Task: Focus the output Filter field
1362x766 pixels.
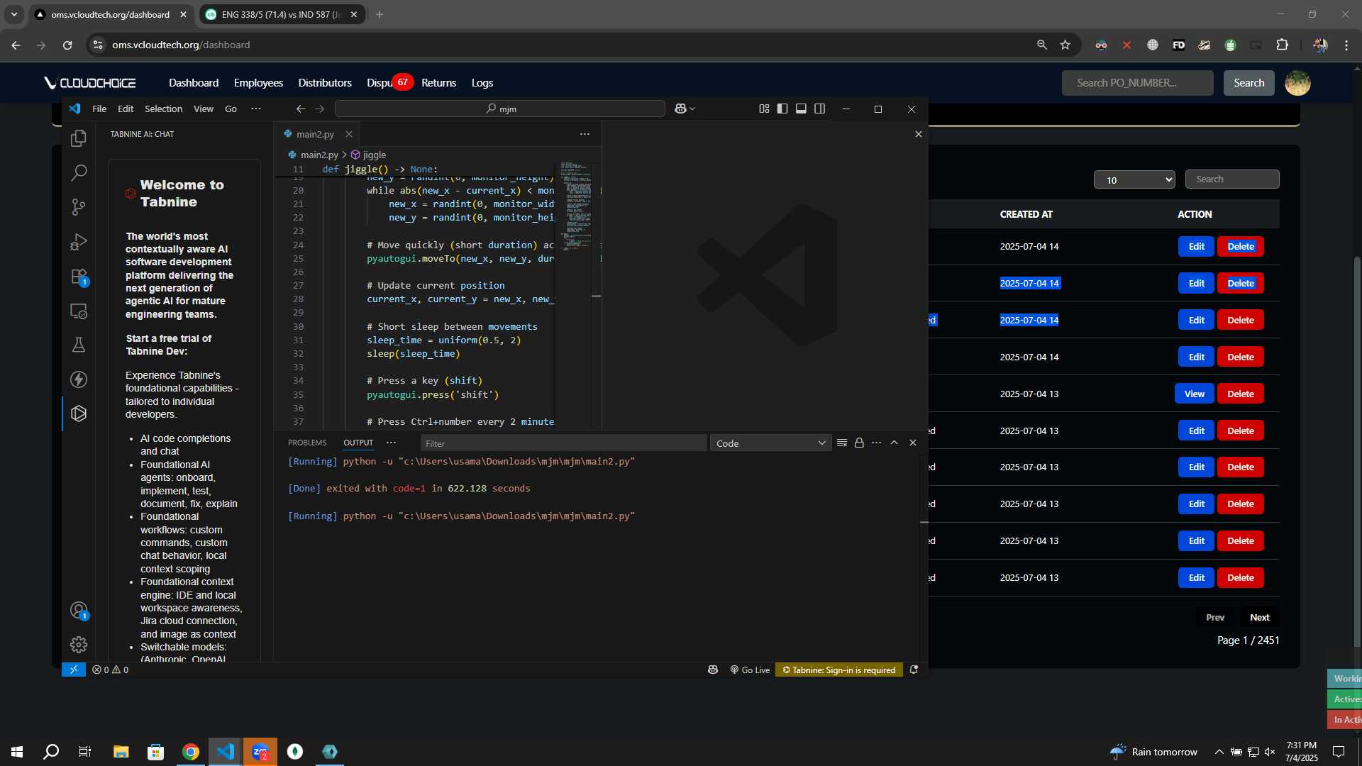Action: pos(563,443)
